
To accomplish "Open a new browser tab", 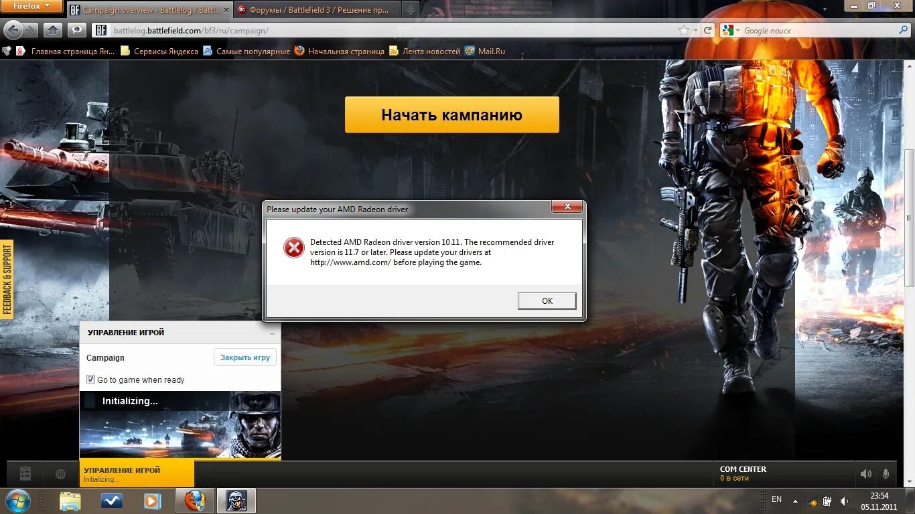I will tap(411, 10).
